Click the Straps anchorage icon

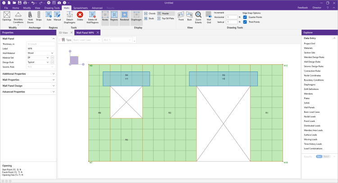tap(39, 16)
